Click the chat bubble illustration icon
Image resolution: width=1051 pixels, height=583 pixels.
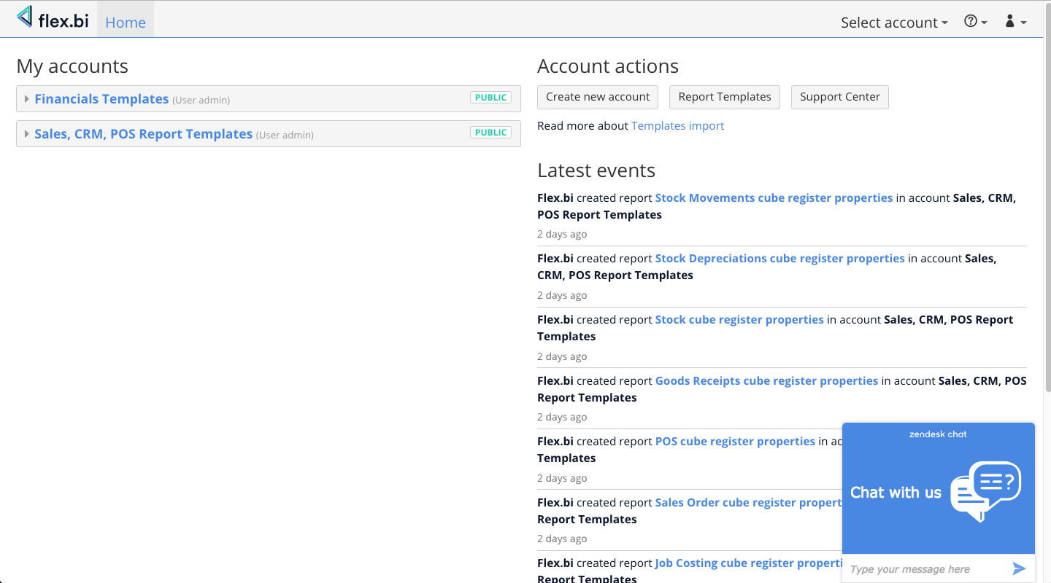click(985, 490)
